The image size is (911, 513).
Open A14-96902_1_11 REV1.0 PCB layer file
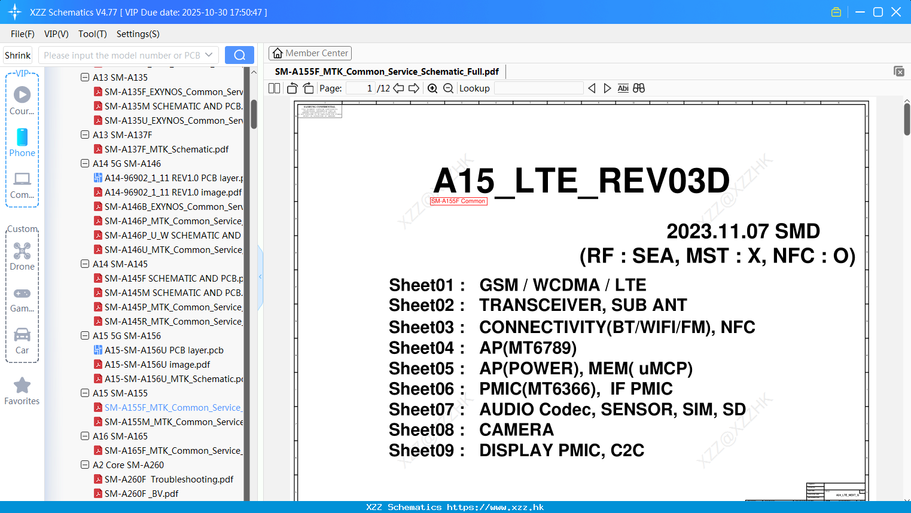coord(169,178)
